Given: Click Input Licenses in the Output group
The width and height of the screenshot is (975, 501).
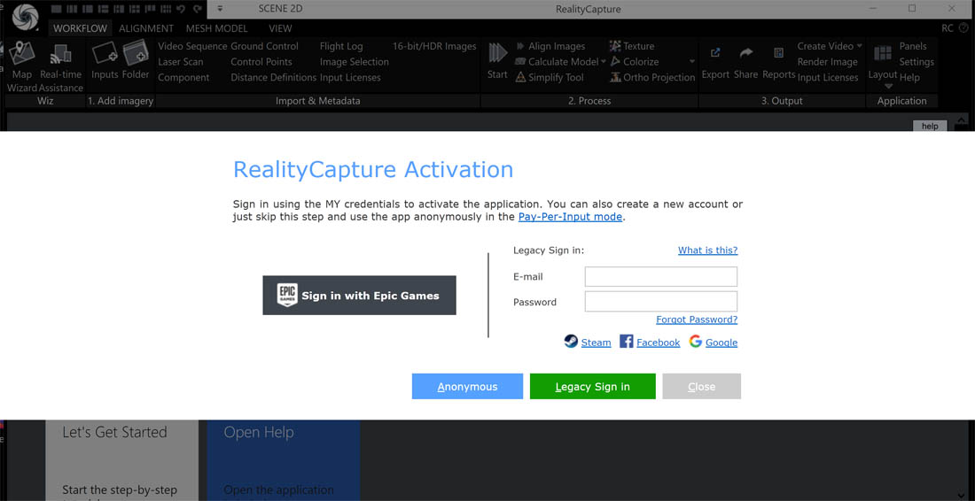Looking at the screenshot, I should click(828, 77).
